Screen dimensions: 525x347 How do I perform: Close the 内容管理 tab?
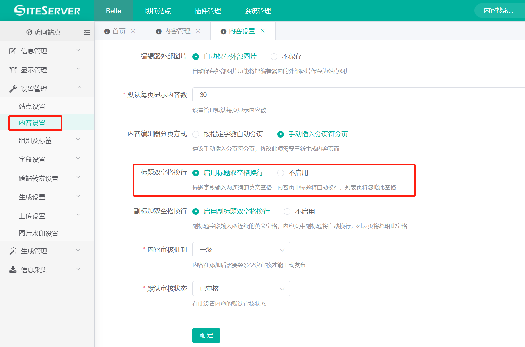198,31
